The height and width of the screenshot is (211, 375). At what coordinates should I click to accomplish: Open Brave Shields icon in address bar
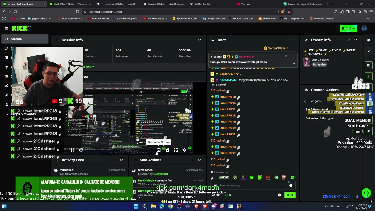pos(282,12)
